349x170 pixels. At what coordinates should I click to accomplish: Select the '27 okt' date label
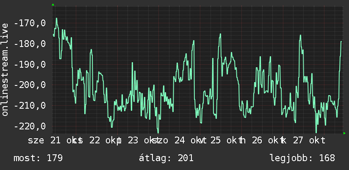tap(309, 141)
